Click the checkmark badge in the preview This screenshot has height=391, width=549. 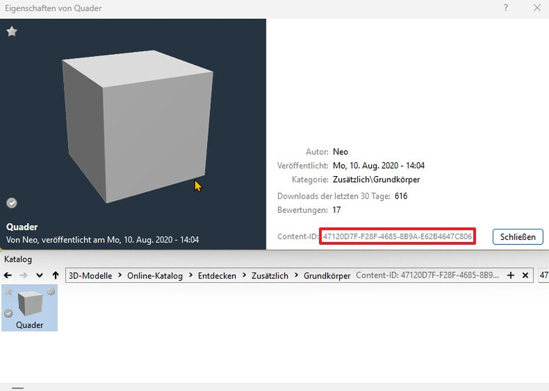pyautogui.click(x=12, y=202)
